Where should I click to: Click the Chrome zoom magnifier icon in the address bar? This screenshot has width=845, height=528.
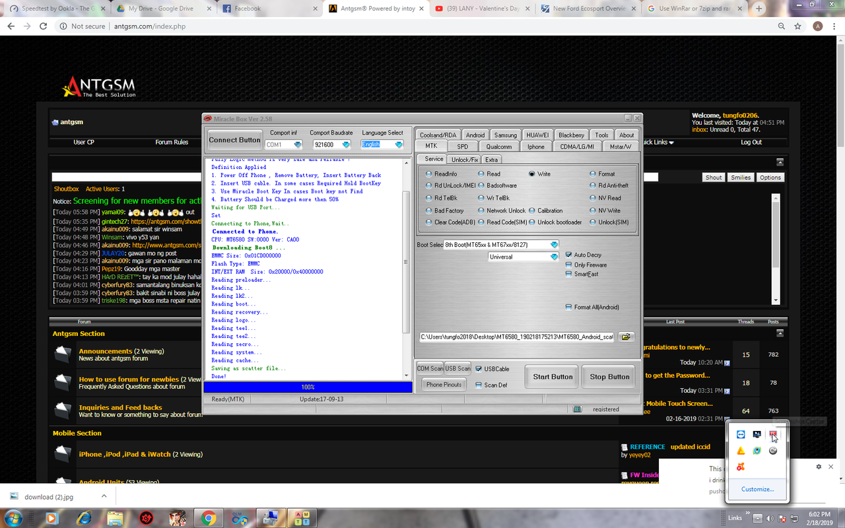[782, 26]
